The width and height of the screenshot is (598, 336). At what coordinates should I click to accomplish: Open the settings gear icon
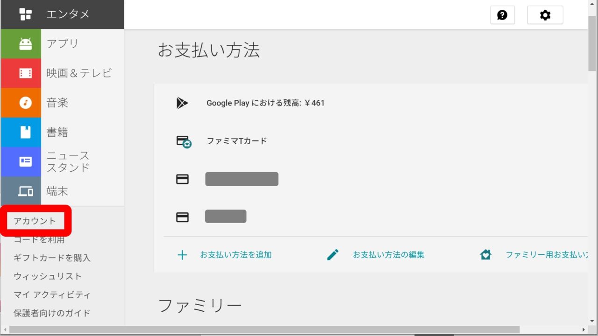(x=545, y=15)
